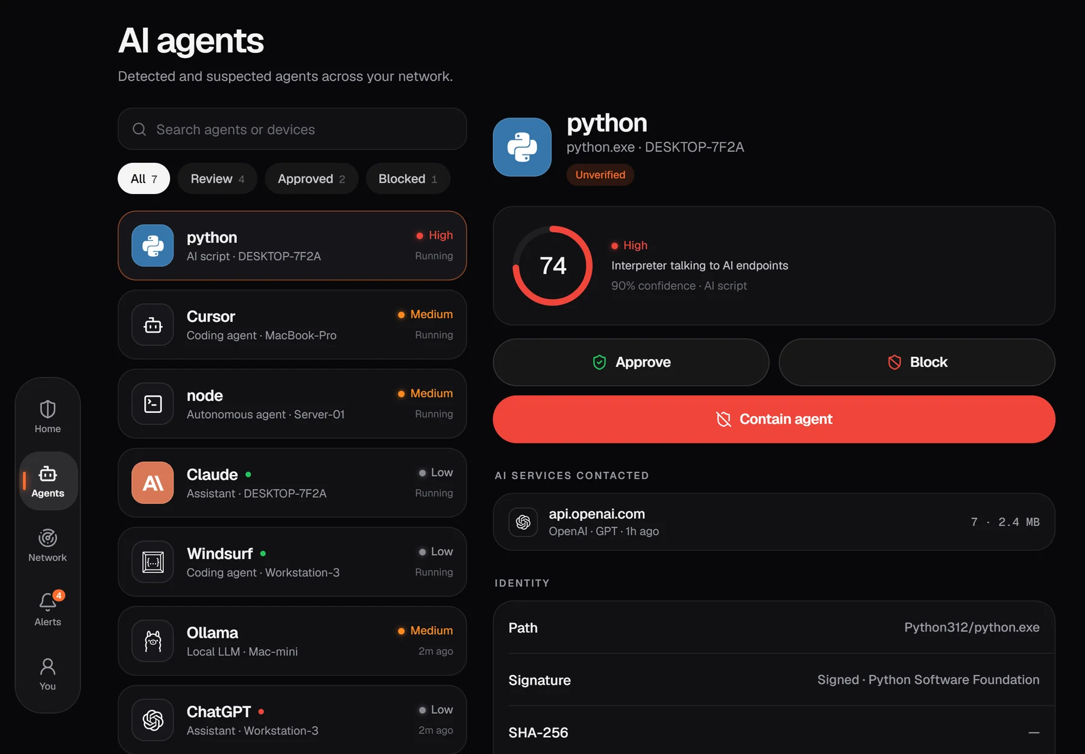Open the api.openai.com service row
1085x754 pixels.
click(x=774, y=522)
